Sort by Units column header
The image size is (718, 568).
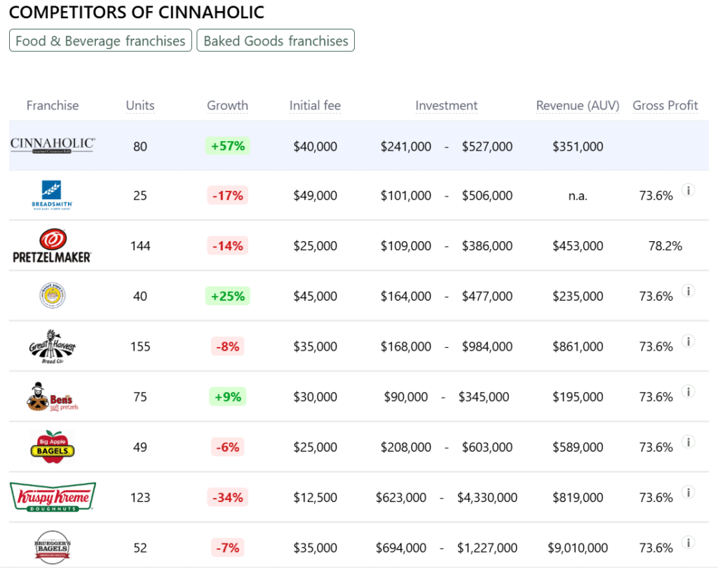coord(140,105)
